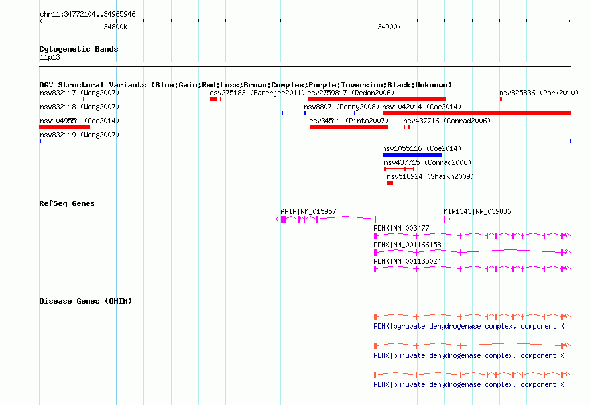Click the nsv832118 (Wong2007) variant label
Viewport: 590px width, 405px height.
[x=80, y=107]
